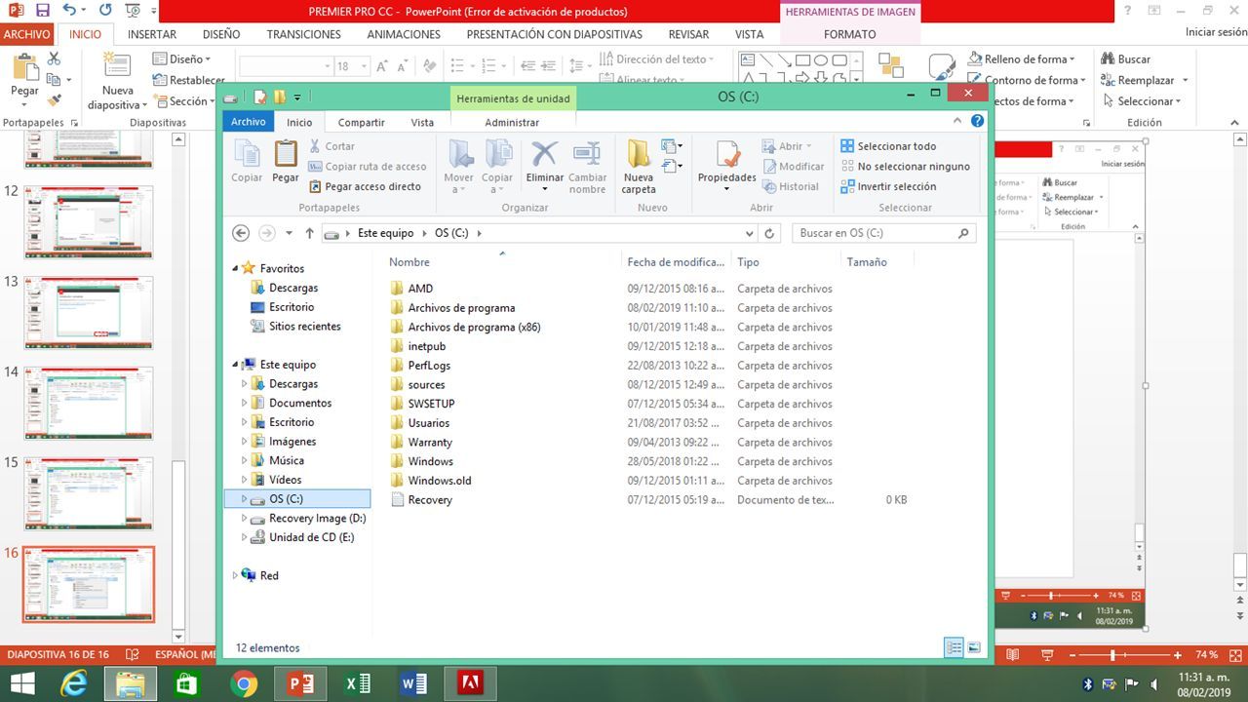The height and width of the screenshot is (702, 1248).
Task: Sort by Fecha de modificación column
Action: [x=676, y=261]
